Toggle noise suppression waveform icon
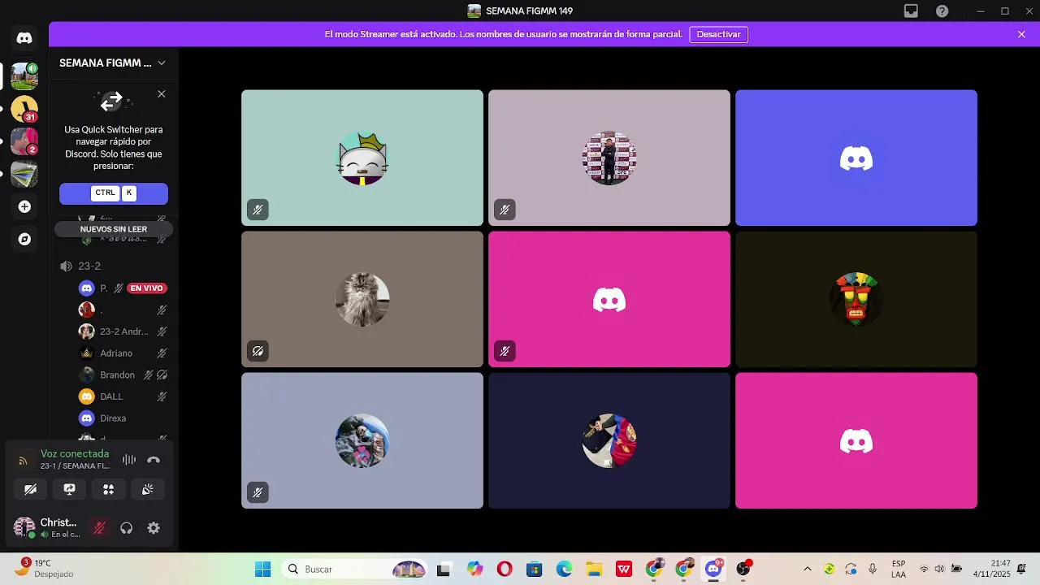 tap(129, 460)
